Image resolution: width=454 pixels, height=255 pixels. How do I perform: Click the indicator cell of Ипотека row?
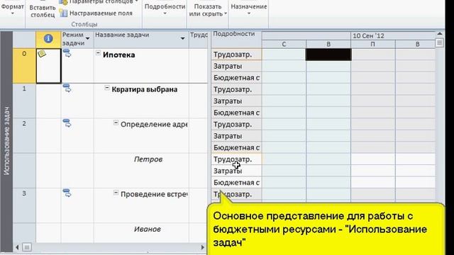point(48,66)
